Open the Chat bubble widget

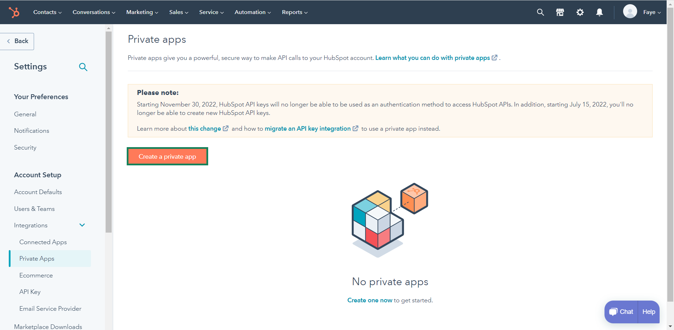point(621,312)
